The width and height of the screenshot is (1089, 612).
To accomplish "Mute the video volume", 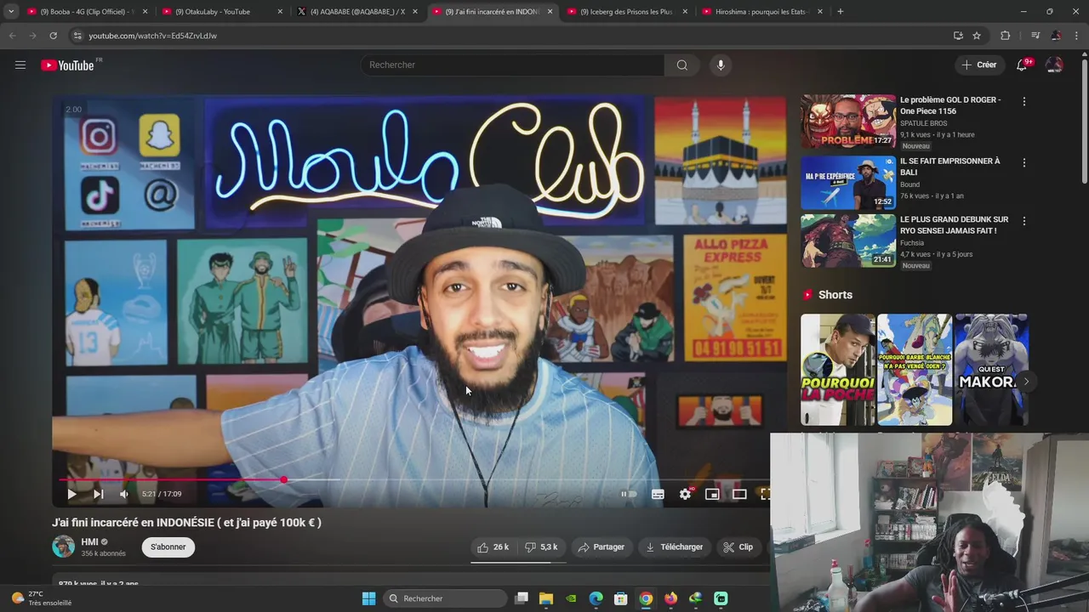I will 124,494.
